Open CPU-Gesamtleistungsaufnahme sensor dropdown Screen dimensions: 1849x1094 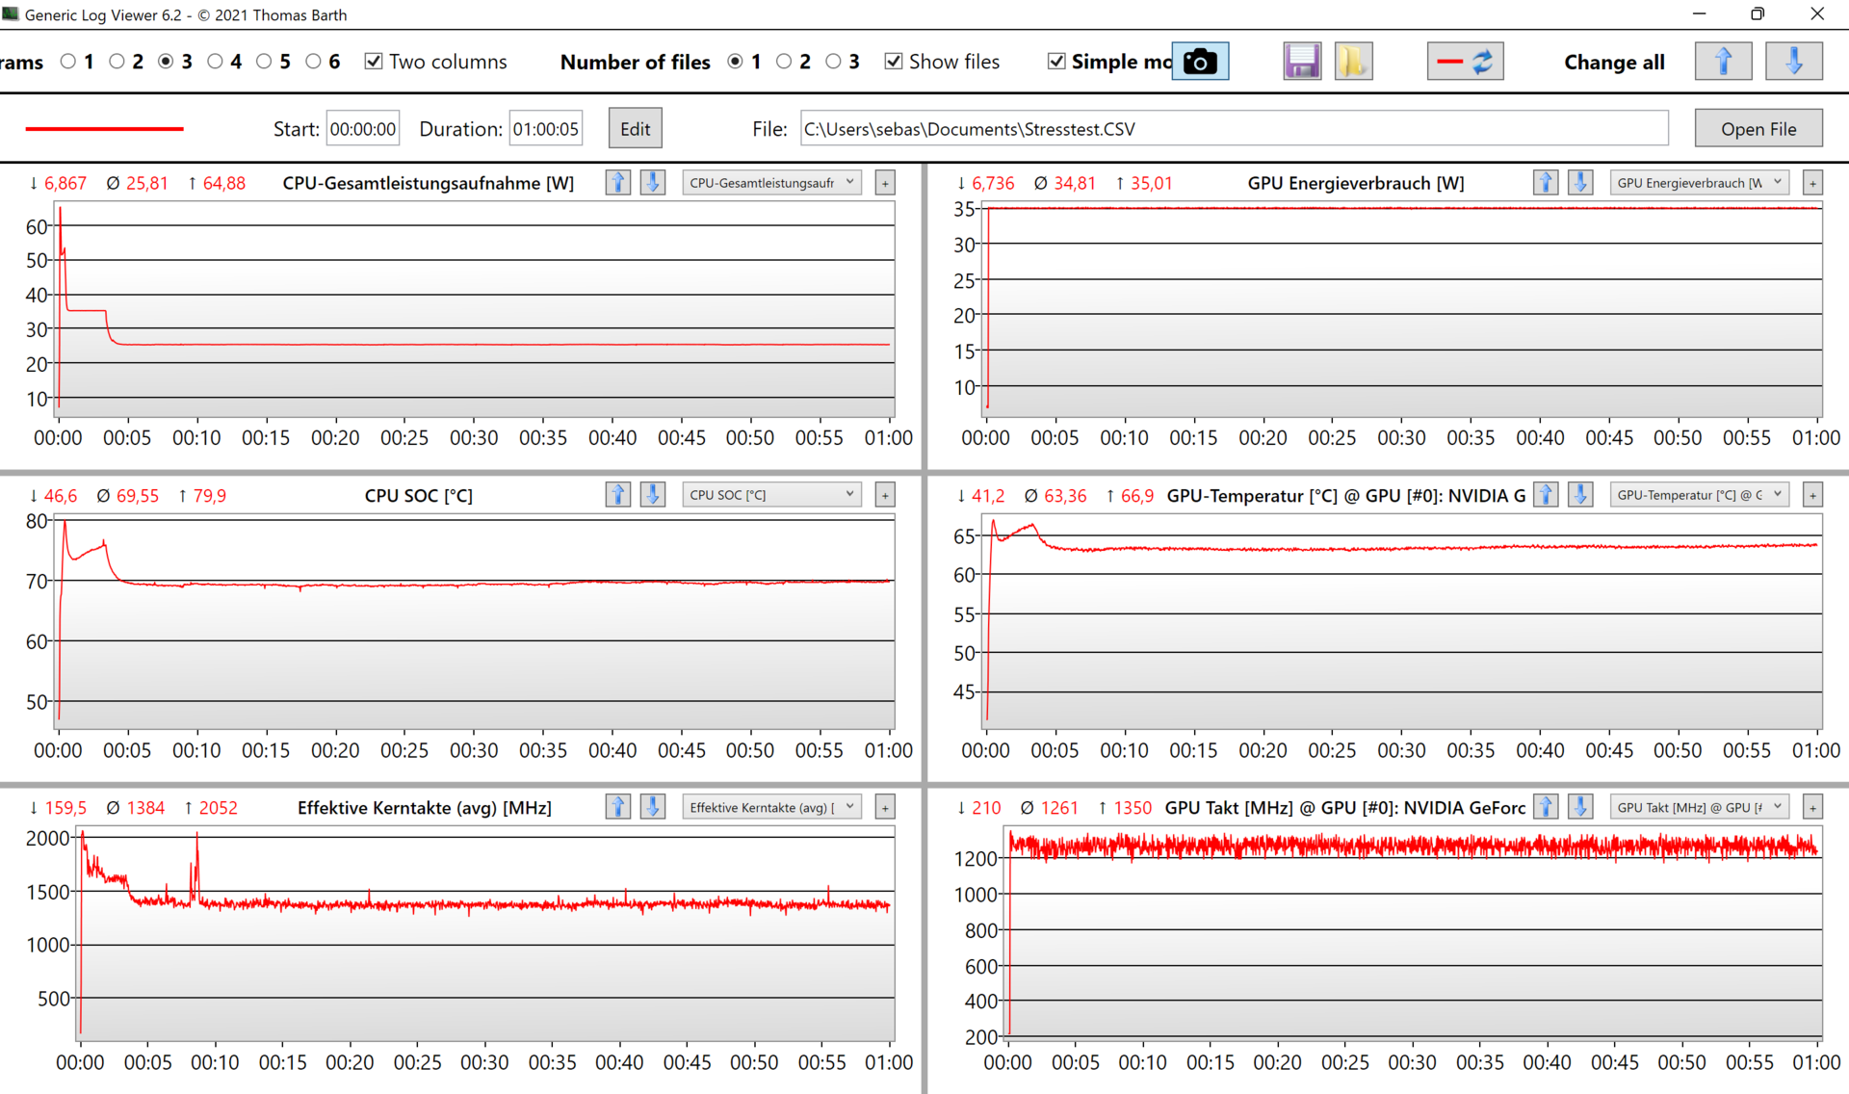pos(771,182)
